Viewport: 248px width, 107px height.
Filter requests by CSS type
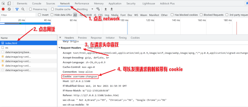point(100,15)
